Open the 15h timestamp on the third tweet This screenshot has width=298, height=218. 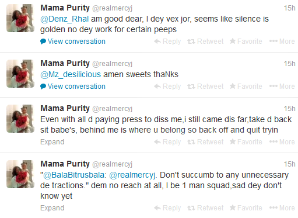pyautogui.click(x=289, y=109)
